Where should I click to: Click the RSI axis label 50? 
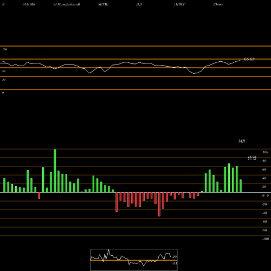(x=4, y=71)
